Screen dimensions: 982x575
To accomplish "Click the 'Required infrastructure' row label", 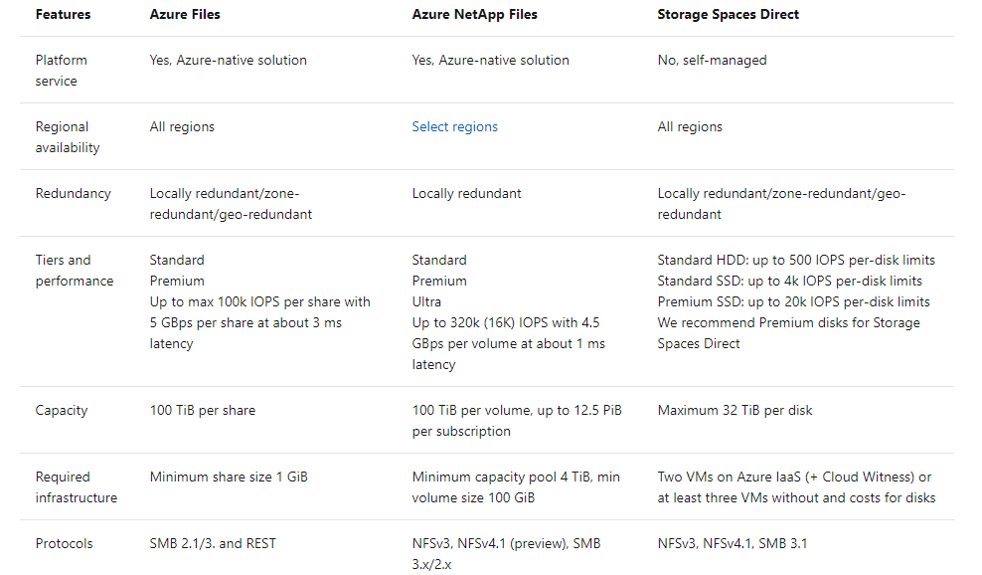I will click(76, 487).
